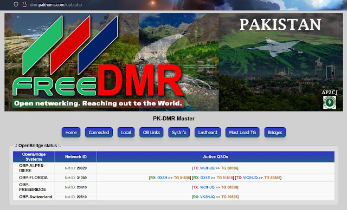Click Net ID 22810 cell
The height and width of the screenshot is (210, 347).
tap(76, 197)
